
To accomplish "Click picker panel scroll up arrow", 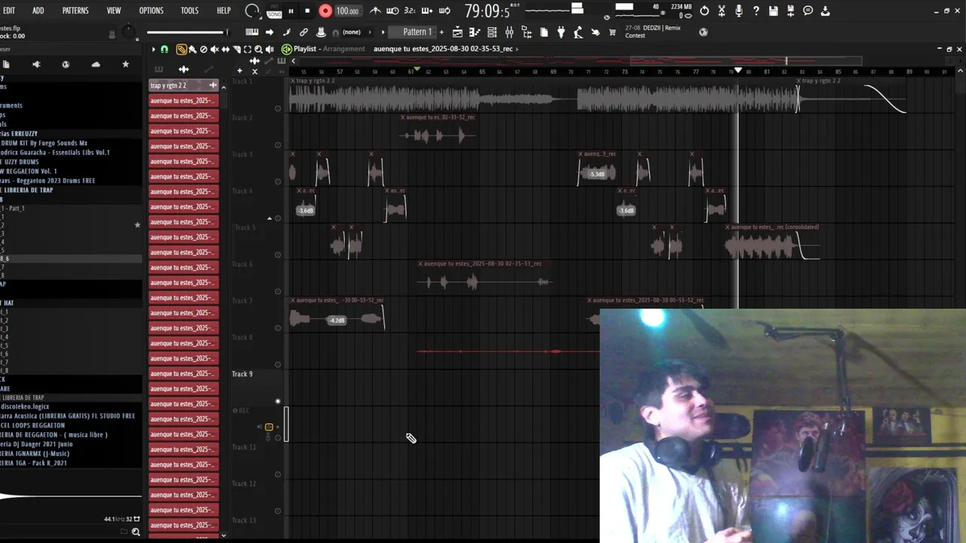I will coord(223,87).
